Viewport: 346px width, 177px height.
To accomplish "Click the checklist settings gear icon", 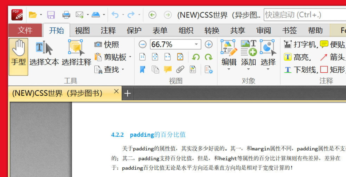I will pyautogui.click(x=208, y=70).
